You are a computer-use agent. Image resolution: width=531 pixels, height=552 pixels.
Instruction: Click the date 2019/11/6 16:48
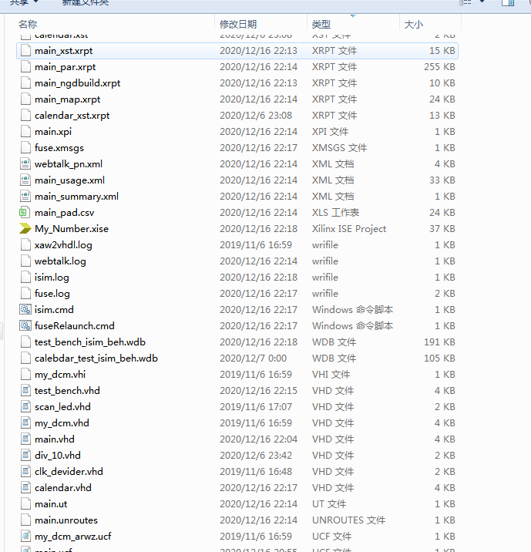256,472
